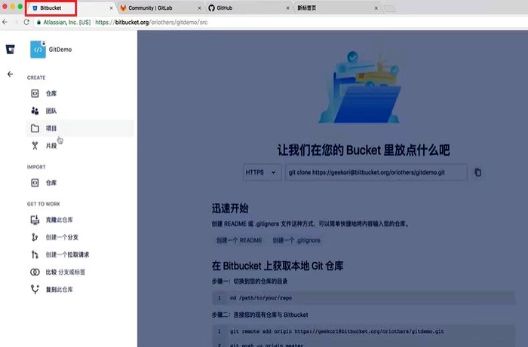
Task: Click the secure lock icon in address bar
Action: (38, 22)
